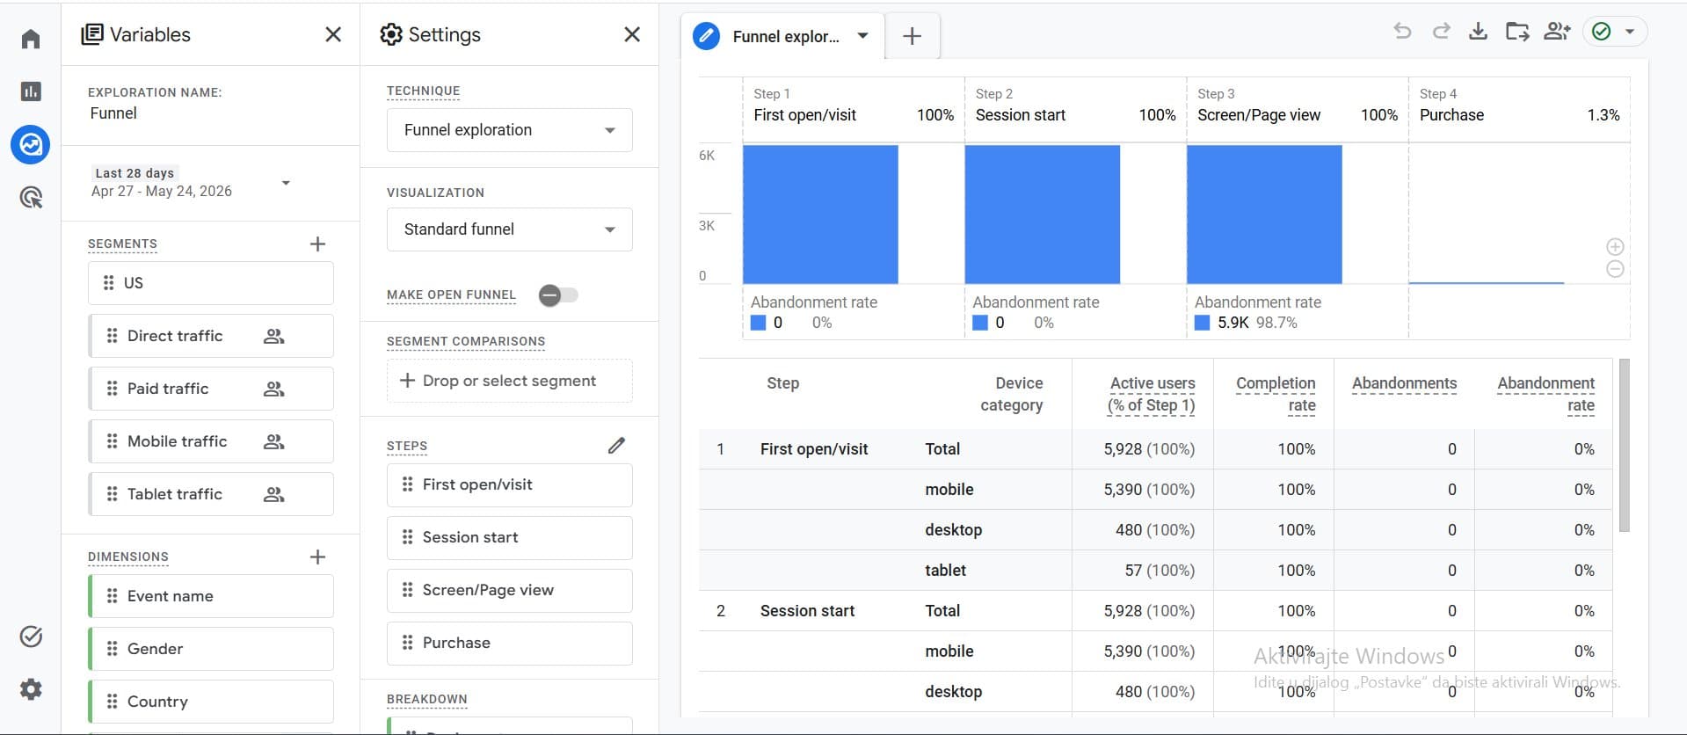Zoom out on the funnel chart
The width and height of the screenshot is (1687, 735).
[1615, 269]
